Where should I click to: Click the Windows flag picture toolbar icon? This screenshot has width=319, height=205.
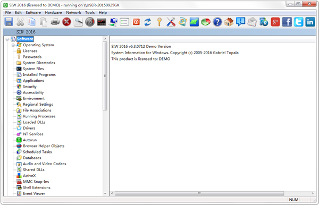(182, 22)
